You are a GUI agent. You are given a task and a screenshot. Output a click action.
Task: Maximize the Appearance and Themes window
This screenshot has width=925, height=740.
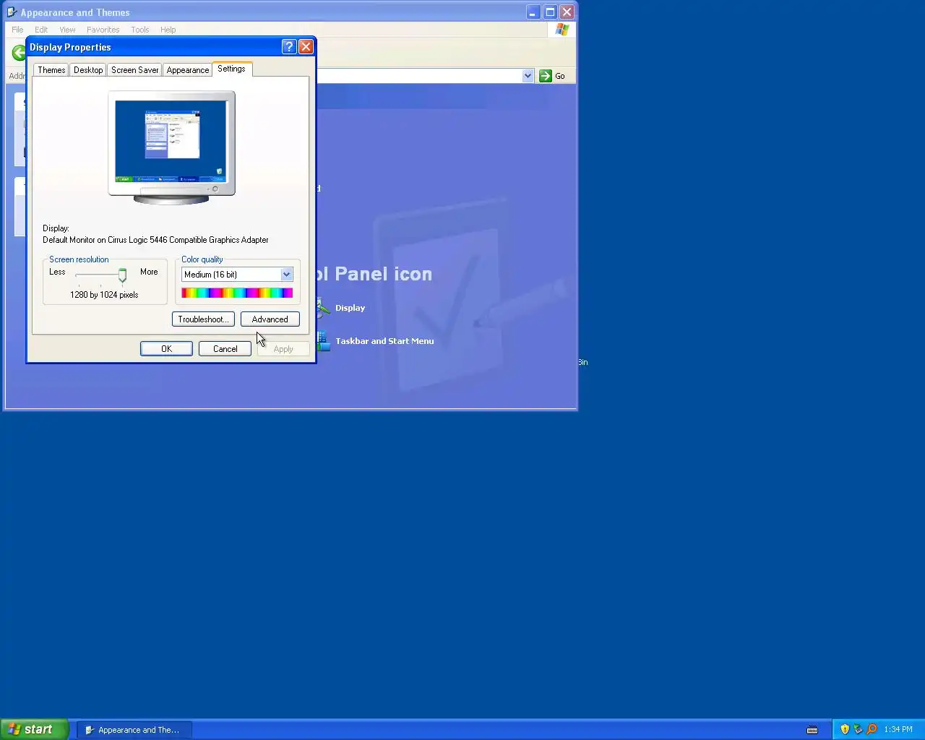pyautogui.click(x=550, y=12)
